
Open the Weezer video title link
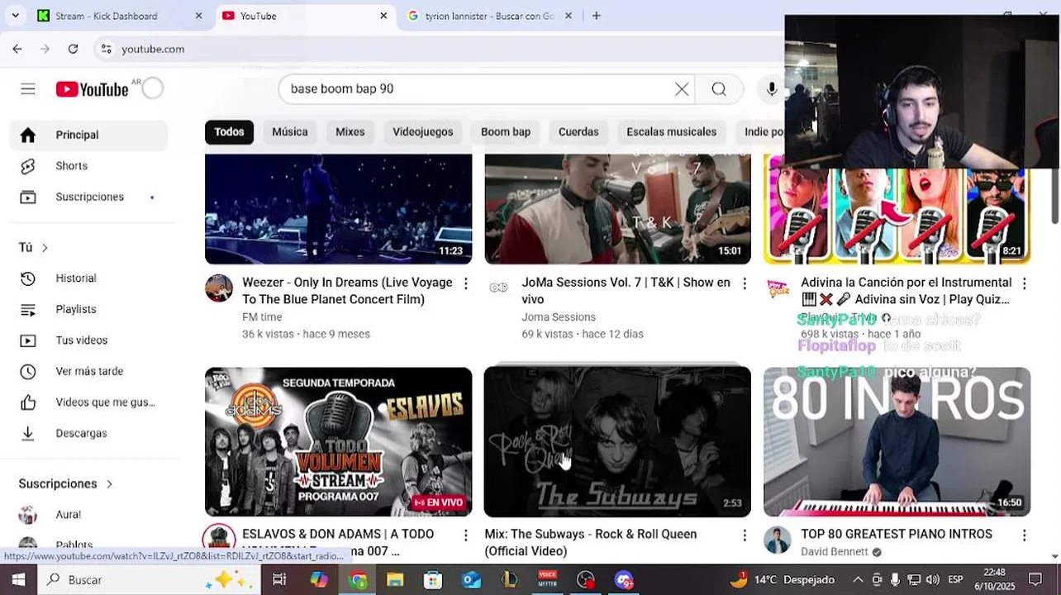[x=347, y=291]
